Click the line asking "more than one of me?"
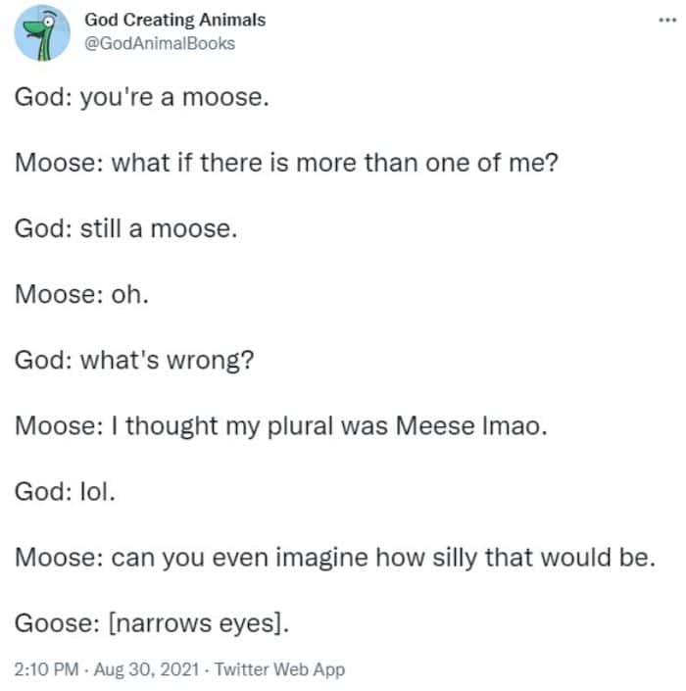The height and width of the screenshot is (691, 686). [286, 164]
